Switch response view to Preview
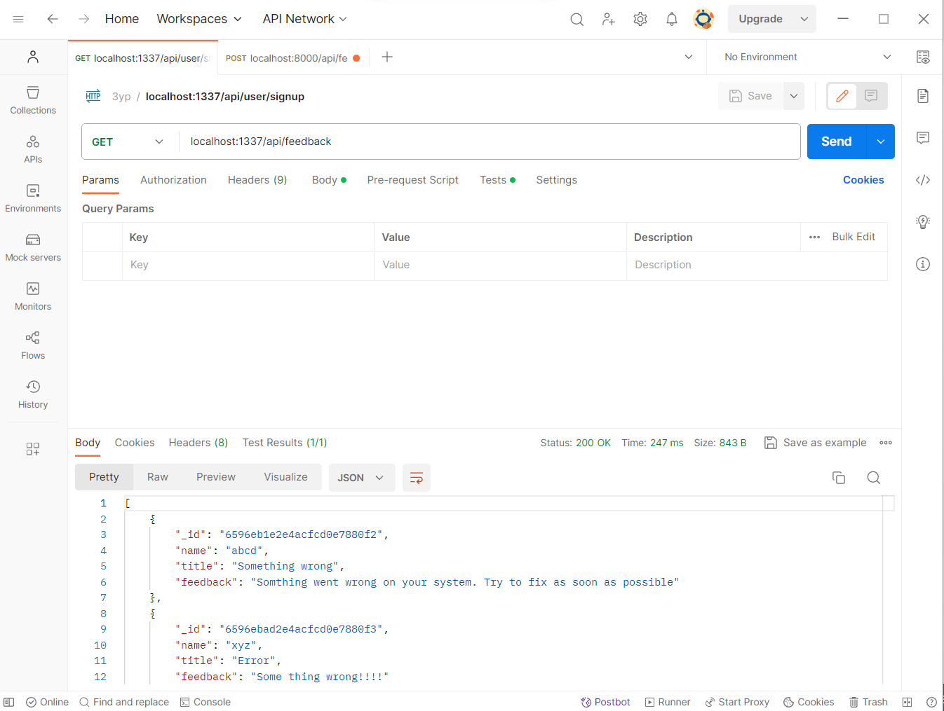Image resolution: width=944 pixels, height=711 pixels. point(216,477)
